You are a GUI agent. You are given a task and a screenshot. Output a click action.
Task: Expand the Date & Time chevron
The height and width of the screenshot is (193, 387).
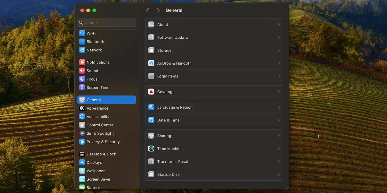point(279,120)
